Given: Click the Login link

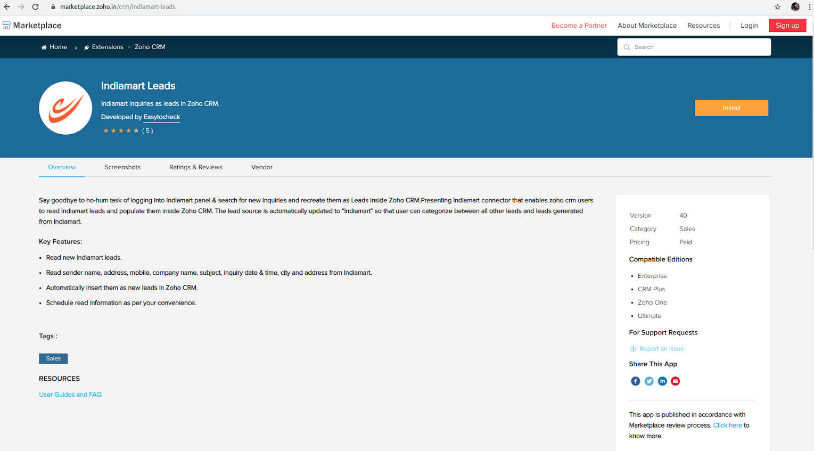Looking at the screenshot, I should [x=749, y=26].
